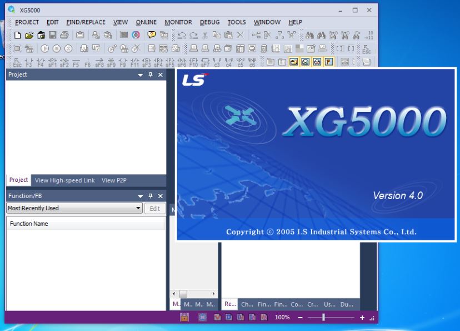Switch to View High-speed Link tab
The width and height of the screenshot is (460, 331).
tap(65, 180)
